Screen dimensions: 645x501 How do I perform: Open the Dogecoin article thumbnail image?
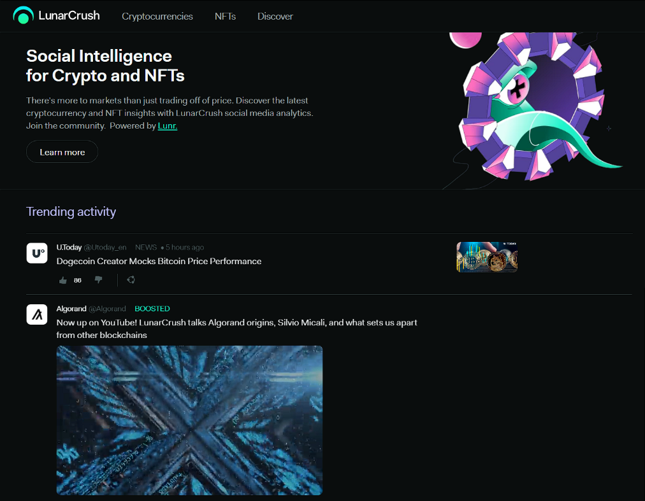(487, 257)
